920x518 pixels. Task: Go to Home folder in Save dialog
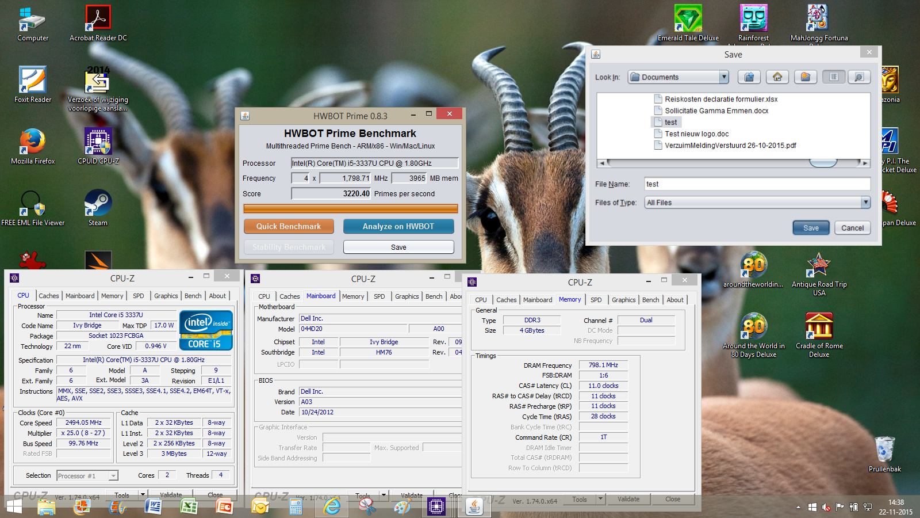[777, 77]
